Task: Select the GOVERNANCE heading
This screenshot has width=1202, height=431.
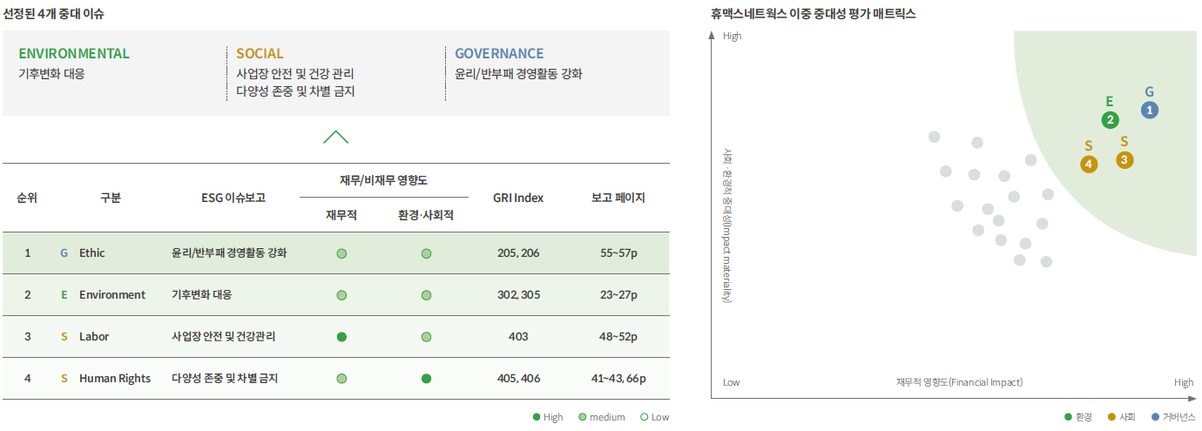Action: [x=499, y=54]
